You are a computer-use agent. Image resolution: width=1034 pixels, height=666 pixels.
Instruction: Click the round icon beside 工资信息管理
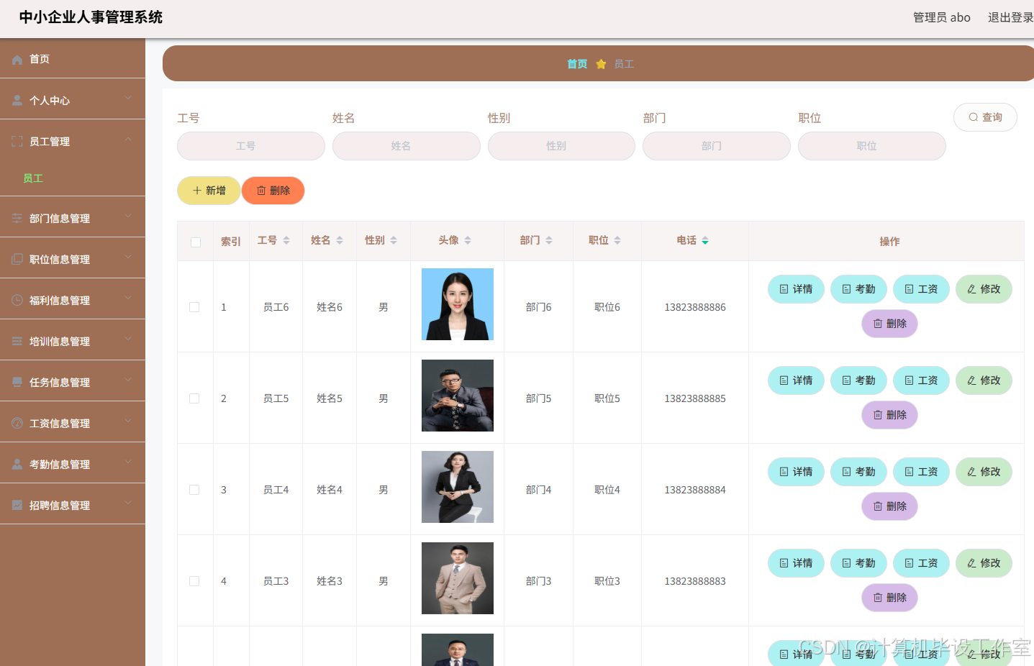(x=17, y=424)
